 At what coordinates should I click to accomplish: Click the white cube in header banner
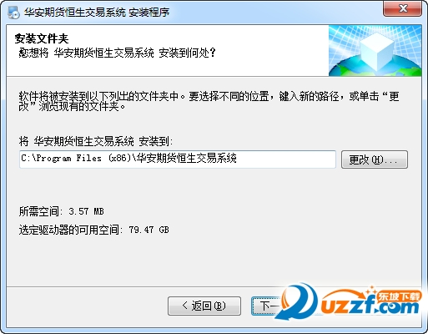click(376, 51)
